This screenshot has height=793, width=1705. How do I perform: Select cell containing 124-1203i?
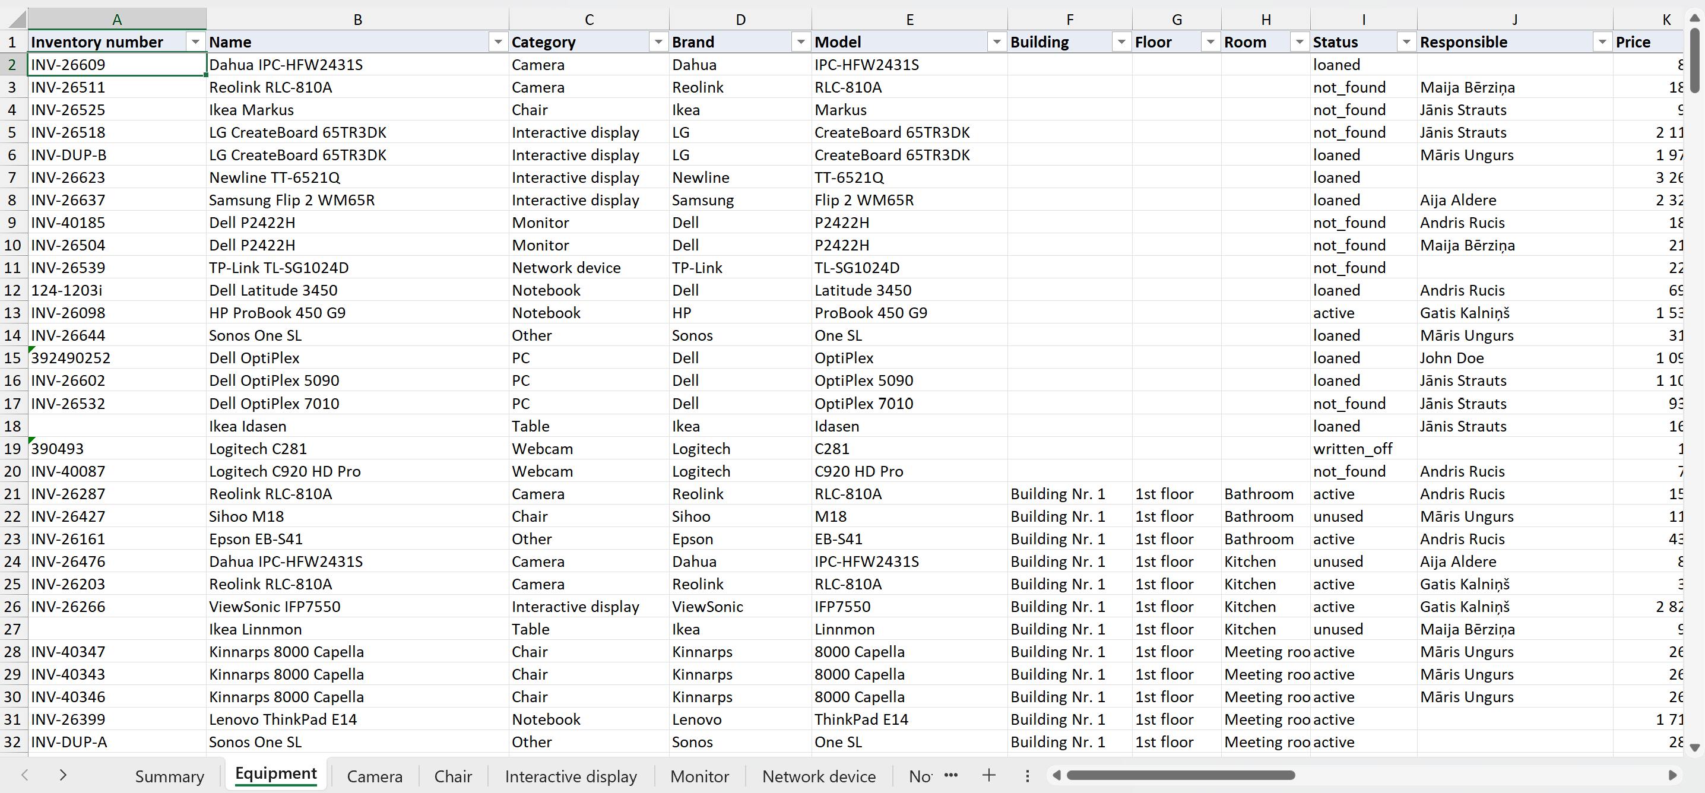(117, 291)
